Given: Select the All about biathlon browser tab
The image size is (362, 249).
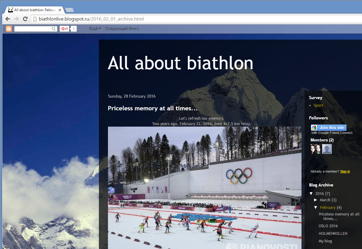Looking at the screenshot, I should 35,10.
